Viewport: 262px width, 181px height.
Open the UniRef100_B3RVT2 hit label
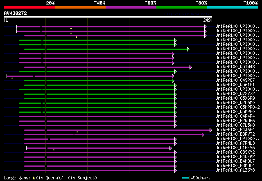(235, 134)
